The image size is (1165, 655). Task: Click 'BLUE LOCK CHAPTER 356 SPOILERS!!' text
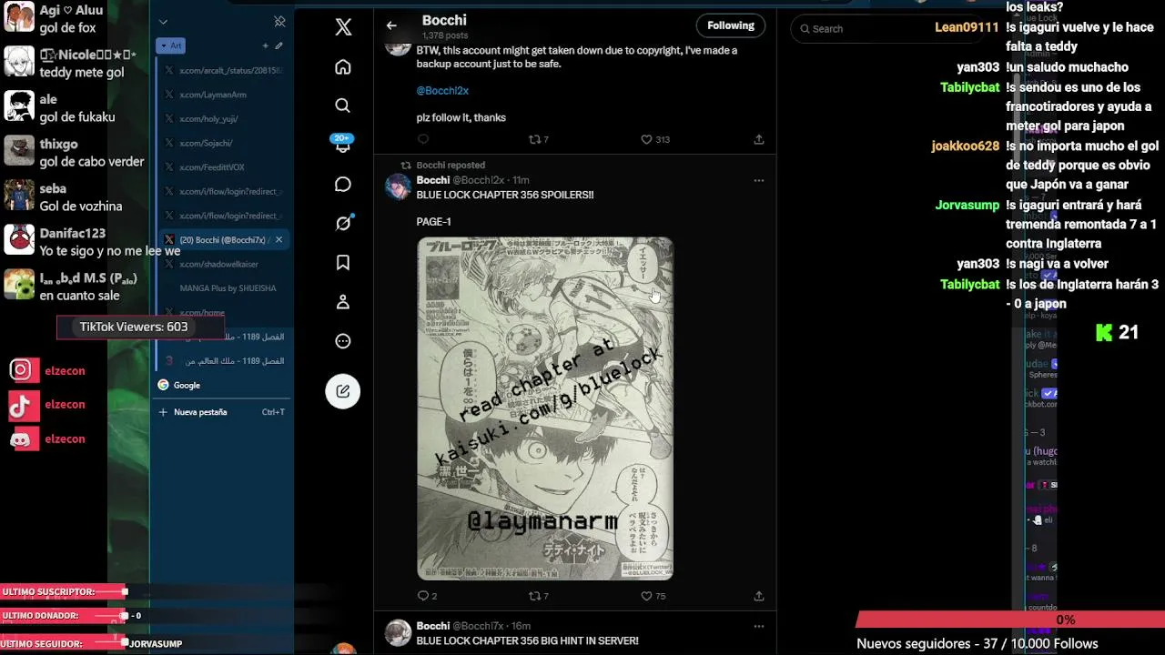pyautogui.click(x=505, y=195)
